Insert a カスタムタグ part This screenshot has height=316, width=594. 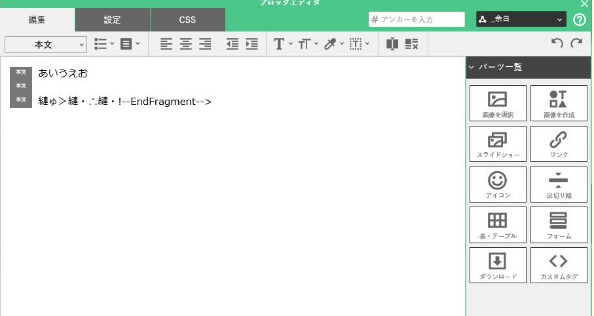559,265
